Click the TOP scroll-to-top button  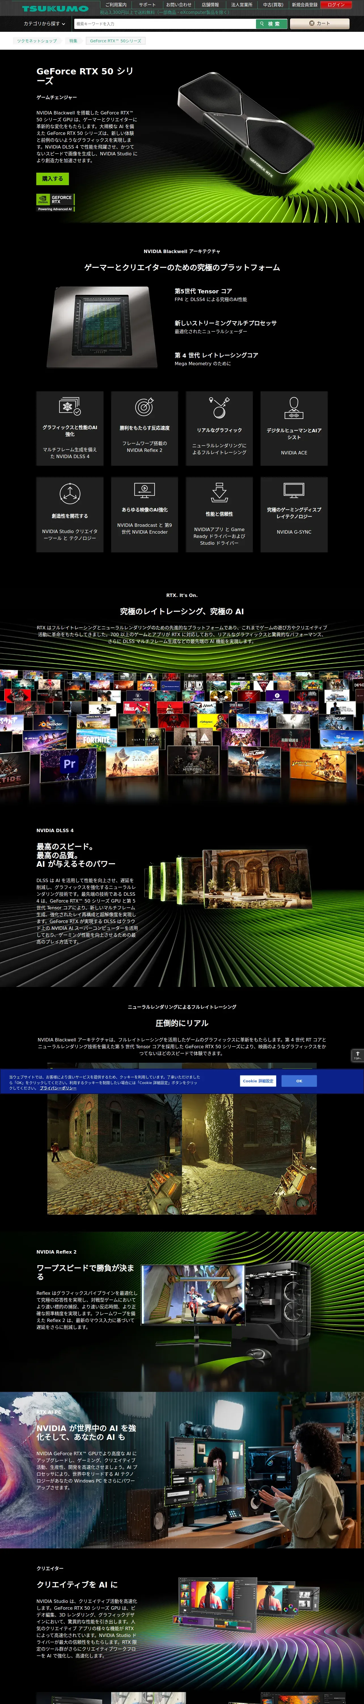(x=357, y=1056)
